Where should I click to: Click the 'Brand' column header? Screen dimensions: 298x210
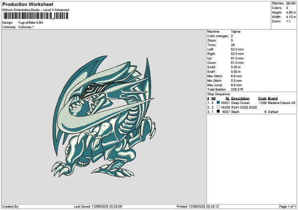(273, 99)
